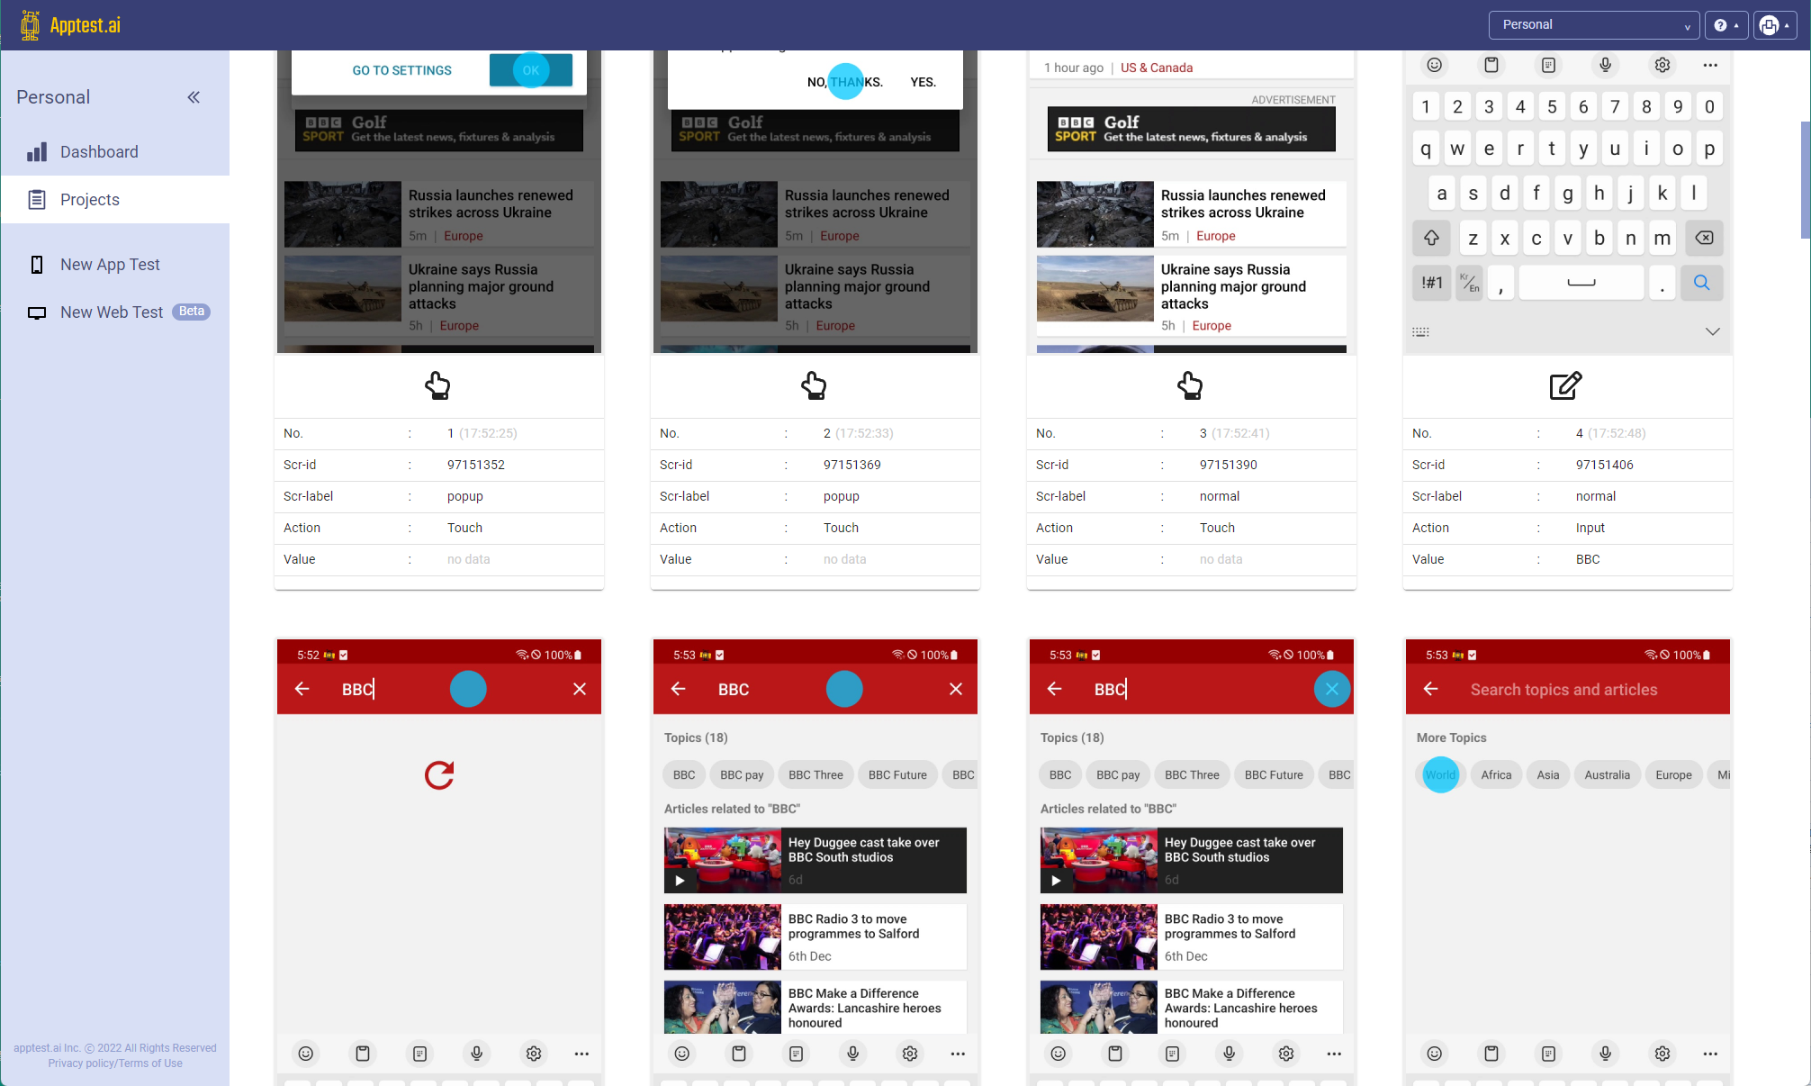
Task: Click the BBC Sport Golf advertisement in step 3
Action: [x=1192, y=129]
